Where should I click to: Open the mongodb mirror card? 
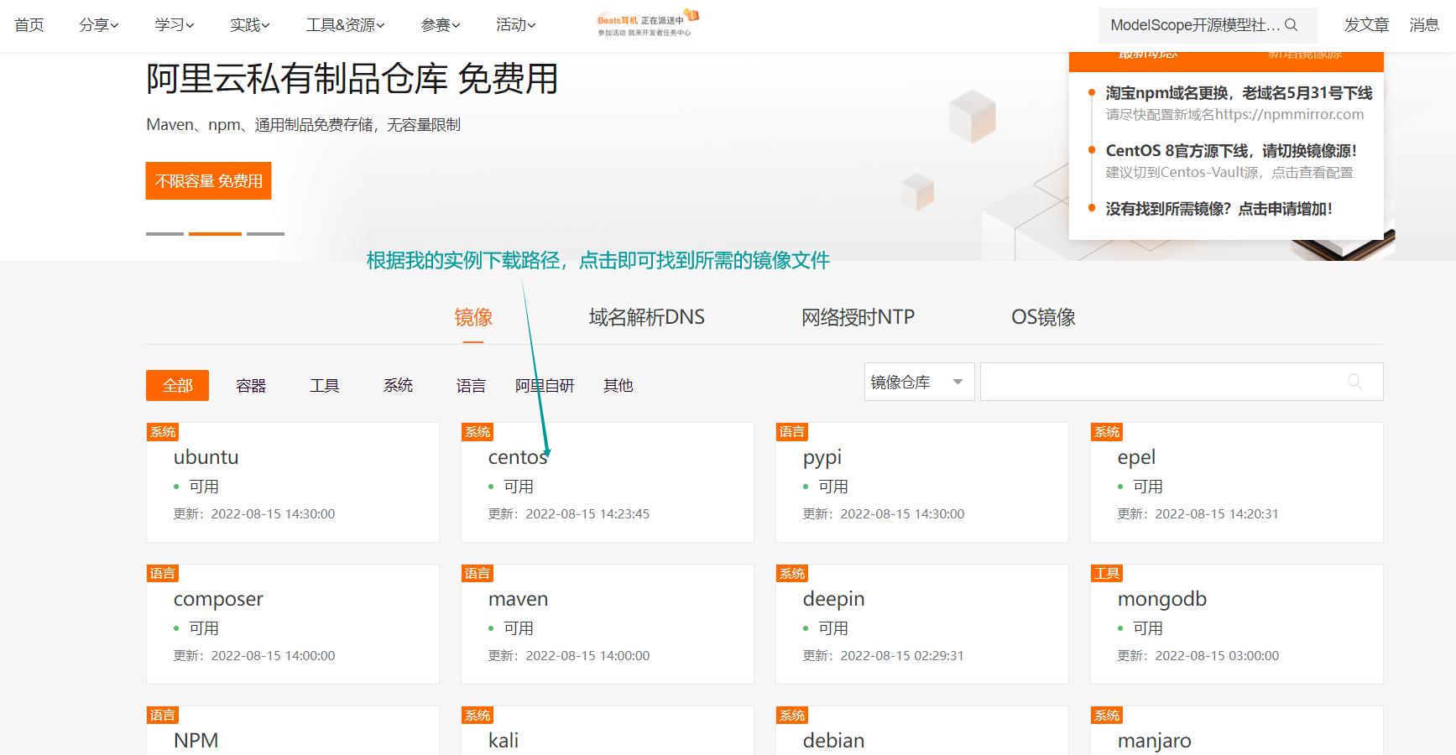(1237, 624)
